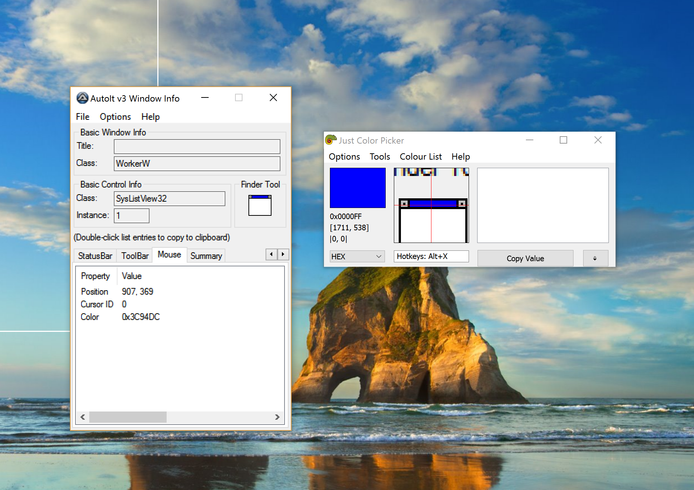Click the 0x0000FF hex color value
Viewport: 694px width, 490px height.
346,217
